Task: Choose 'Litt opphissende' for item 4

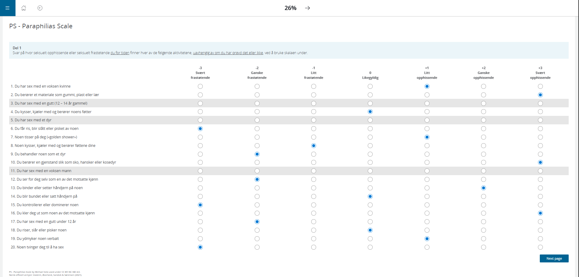Action: click(427, 112)
